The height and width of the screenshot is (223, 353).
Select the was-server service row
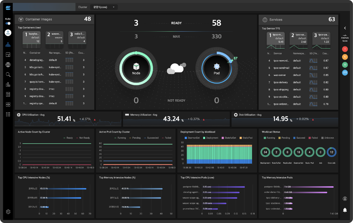[x=298, y=75]
